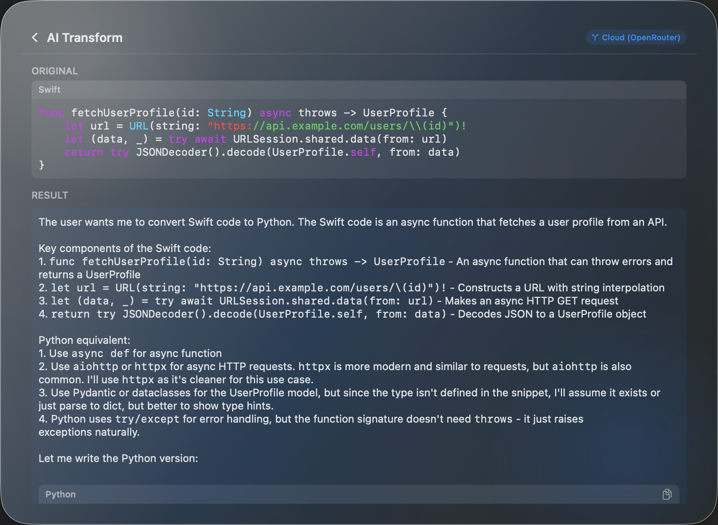
Task: Click the 'Use async def for async function' line
Action: click(x=130, y=353)
